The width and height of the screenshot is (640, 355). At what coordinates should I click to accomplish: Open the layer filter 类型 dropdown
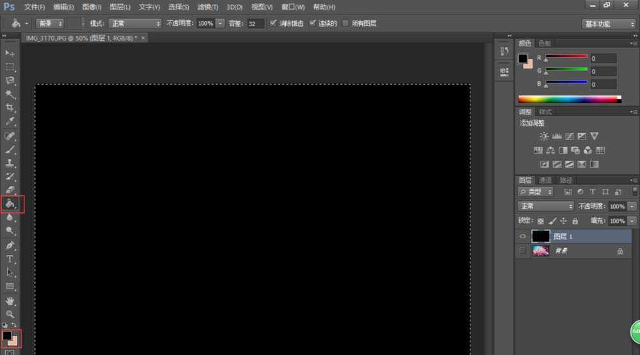tap(536, 192)
